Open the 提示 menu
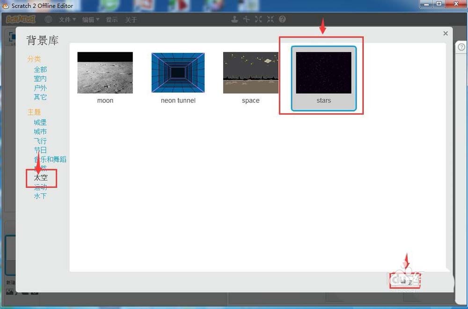468x309 pixels. (112, 20)
